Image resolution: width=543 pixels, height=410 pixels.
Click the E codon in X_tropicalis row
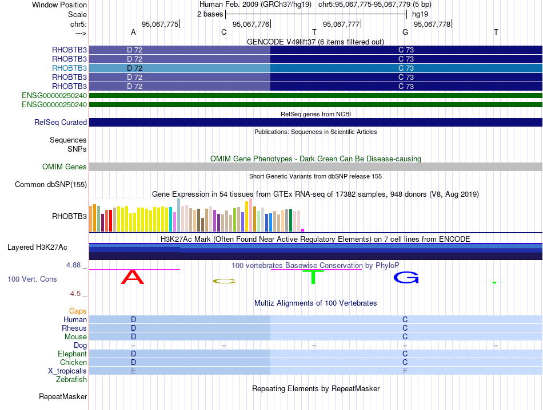click(133, 371)
